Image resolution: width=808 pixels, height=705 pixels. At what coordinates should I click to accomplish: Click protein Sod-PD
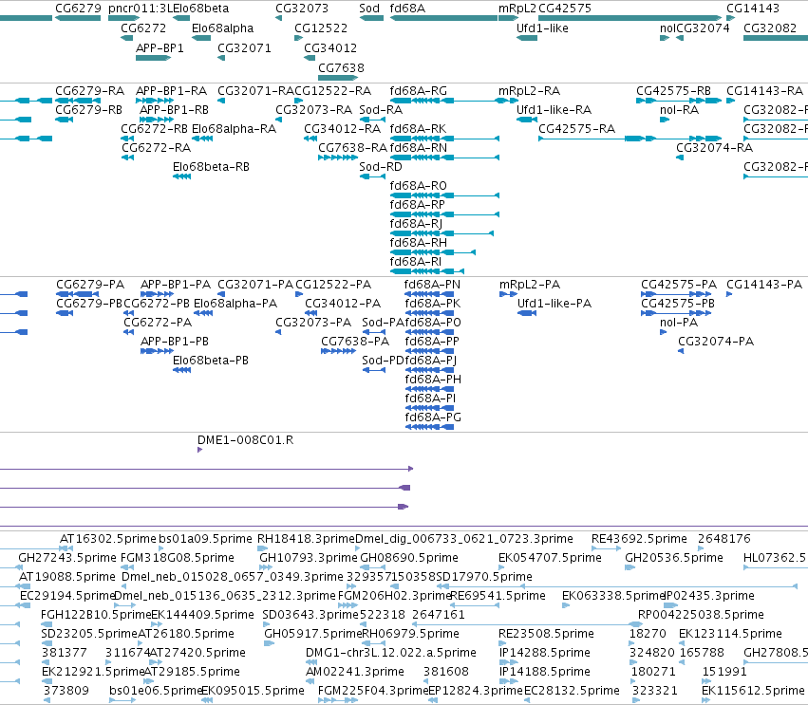[383, 361]
